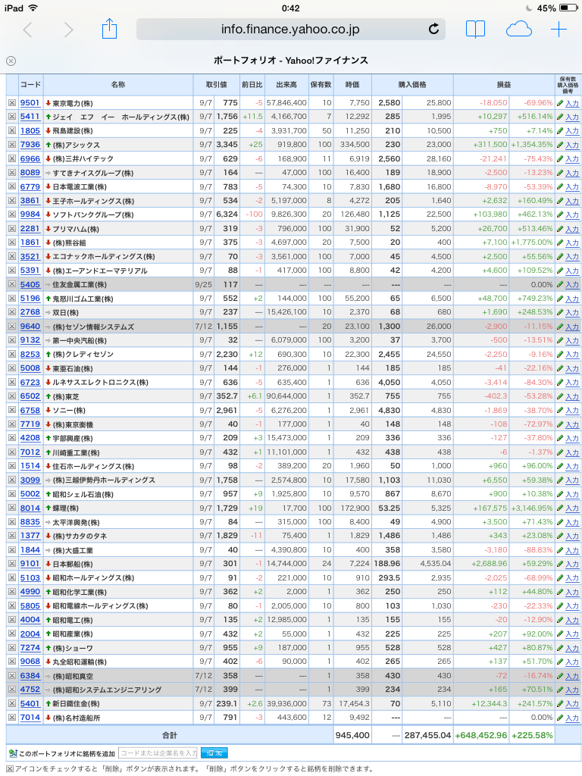
Task: Reload the page with the refresh icon
Action: click(x=433, y=30)
